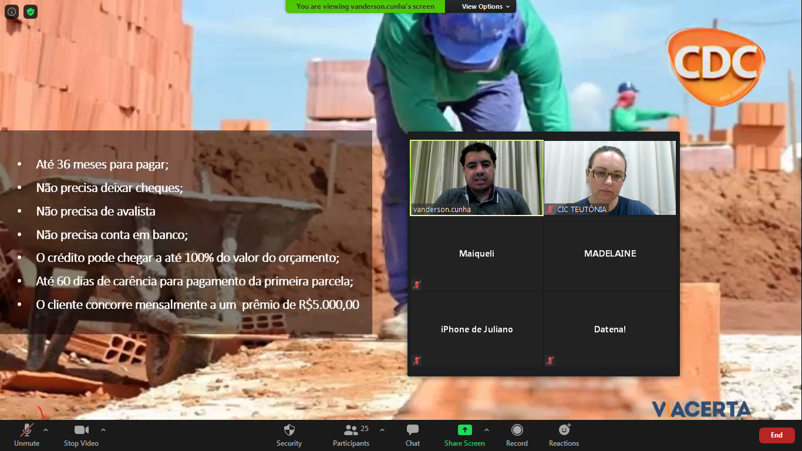Image resolution: width=802 pixels, height=451 pixels.
Task: Open the Chat panel
Action: [x=413, y=435]
